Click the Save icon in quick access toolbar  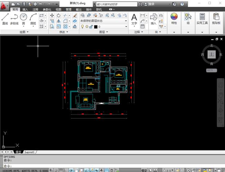point(24,4)
